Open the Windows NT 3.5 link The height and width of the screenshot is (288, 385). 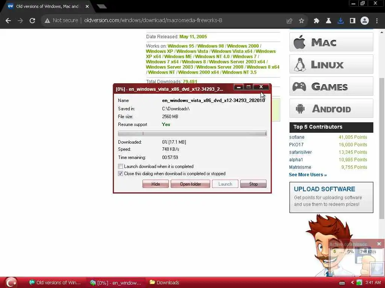(x=239, y=72)
